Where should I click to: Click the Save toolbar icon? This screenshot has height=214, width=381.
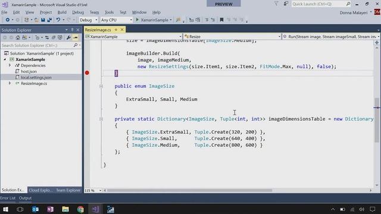(x=43, y=20)
